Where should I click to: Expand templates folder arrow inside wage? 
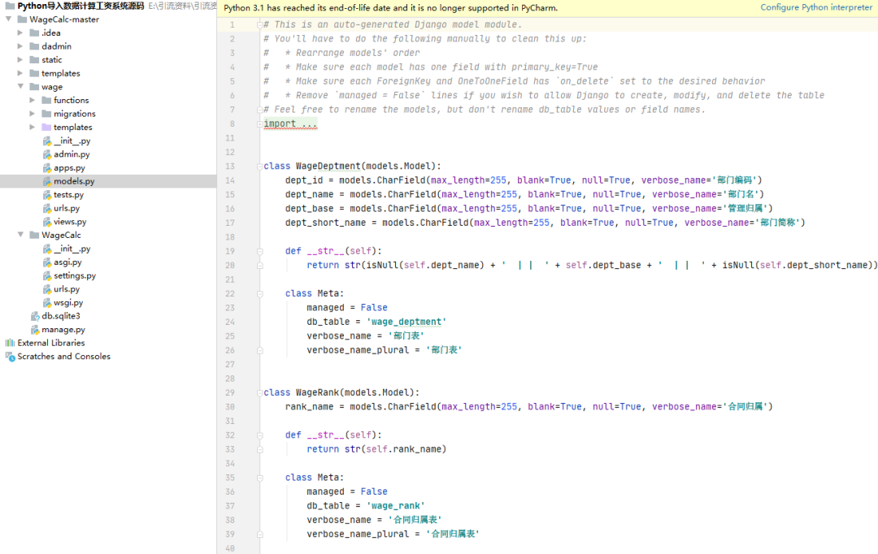pyautogui.click(x=33, y=127)
